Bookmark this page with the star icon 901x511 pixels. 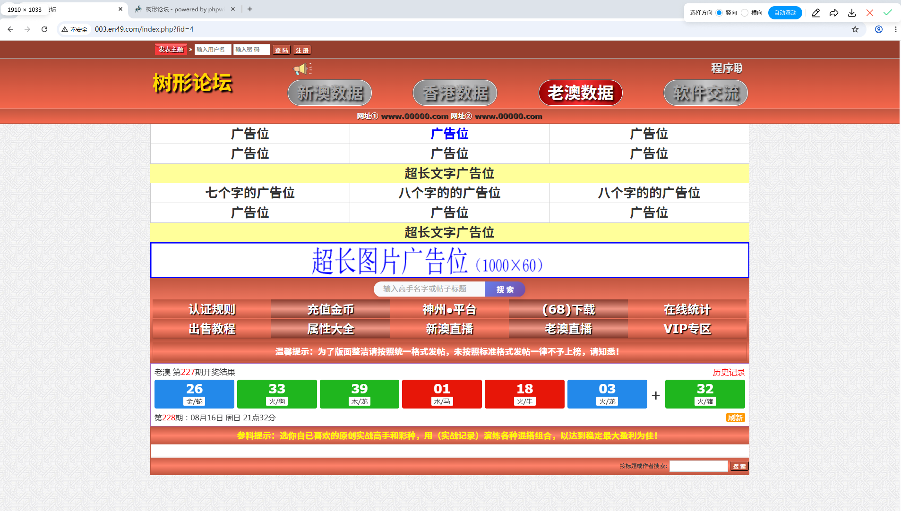pyautogui.click(x=855, y=29)
